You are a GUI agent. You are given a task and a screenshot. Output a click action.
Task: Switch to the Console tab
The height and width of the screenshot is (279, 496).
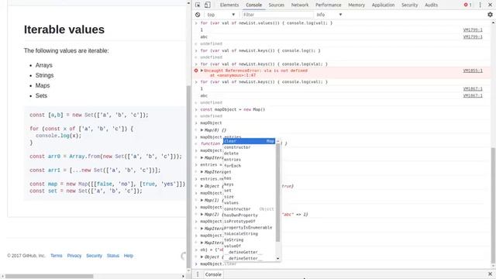click(x=253, y=5)
